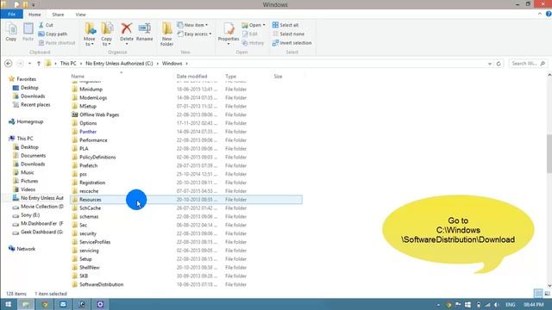Click the History button
Image resolution: width=552 pixels, height=310 pixels.
pos(253,43)
